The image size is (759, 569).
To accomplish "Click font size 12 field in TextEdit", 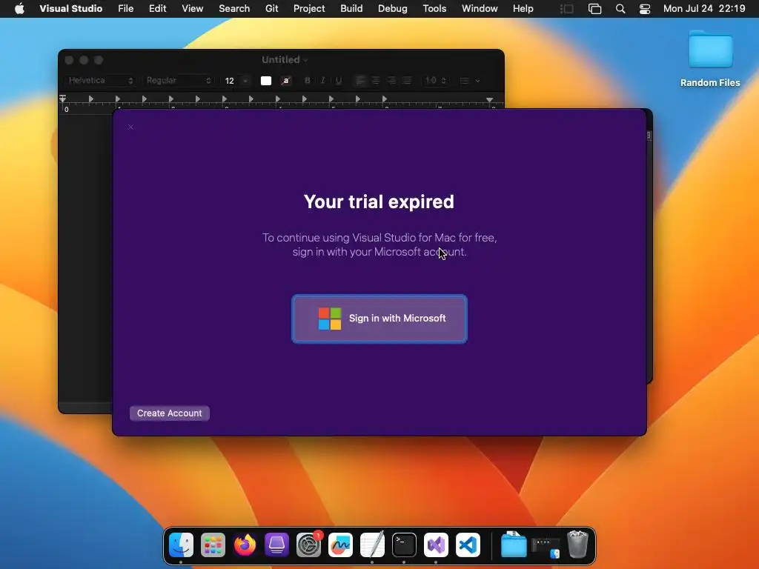I will (230, 81).
